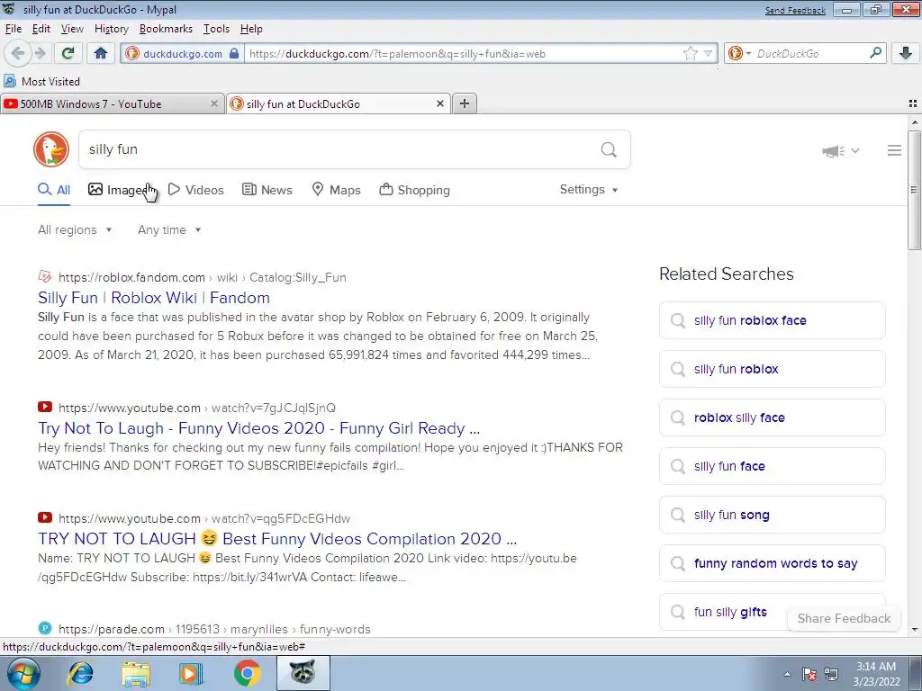Open the View menu
Viewport: 922px width, 691px height.
(72, 29)
